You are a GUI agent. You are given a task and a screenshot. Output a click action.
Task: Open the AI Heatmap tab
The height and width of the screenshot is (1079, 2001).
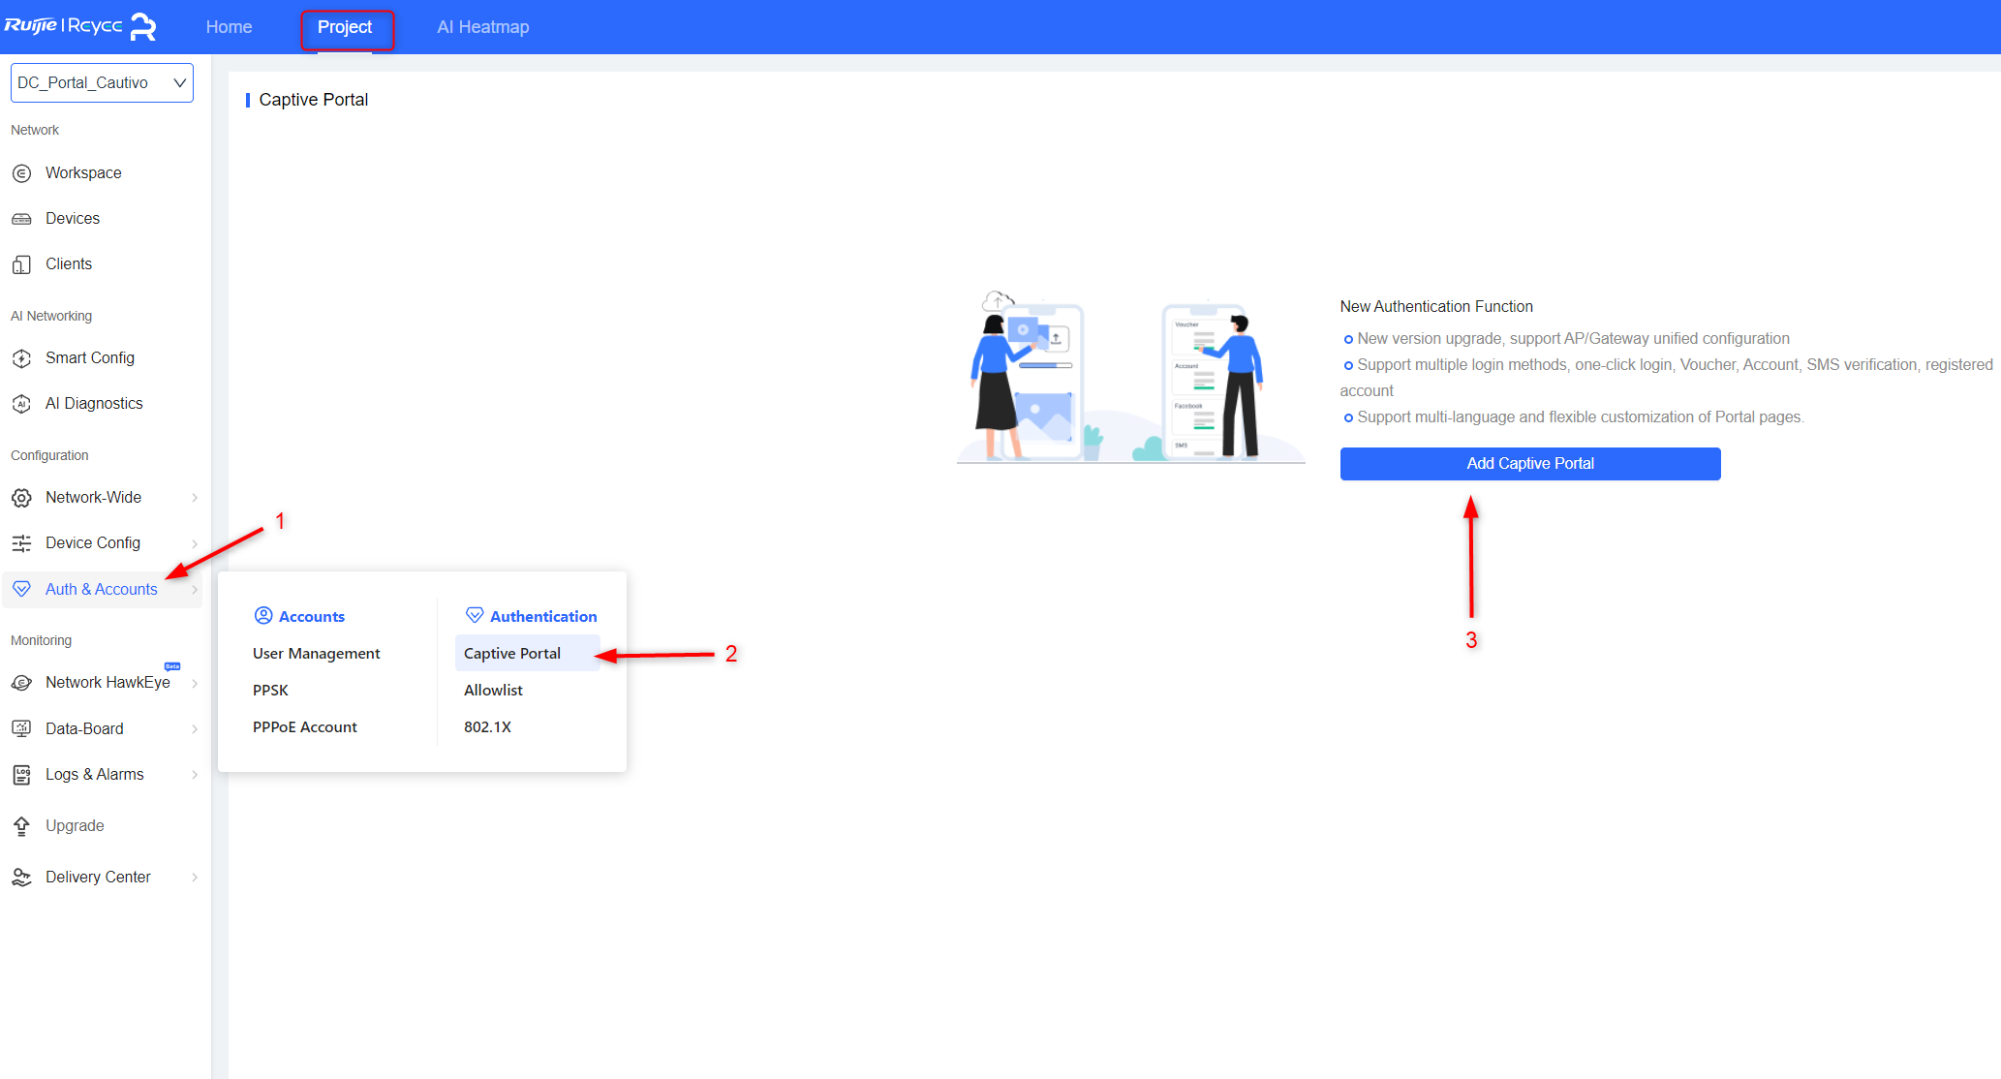coord(482,26)
